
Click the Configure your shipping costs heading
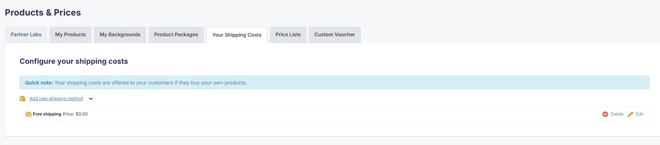[x=74, y=61]
